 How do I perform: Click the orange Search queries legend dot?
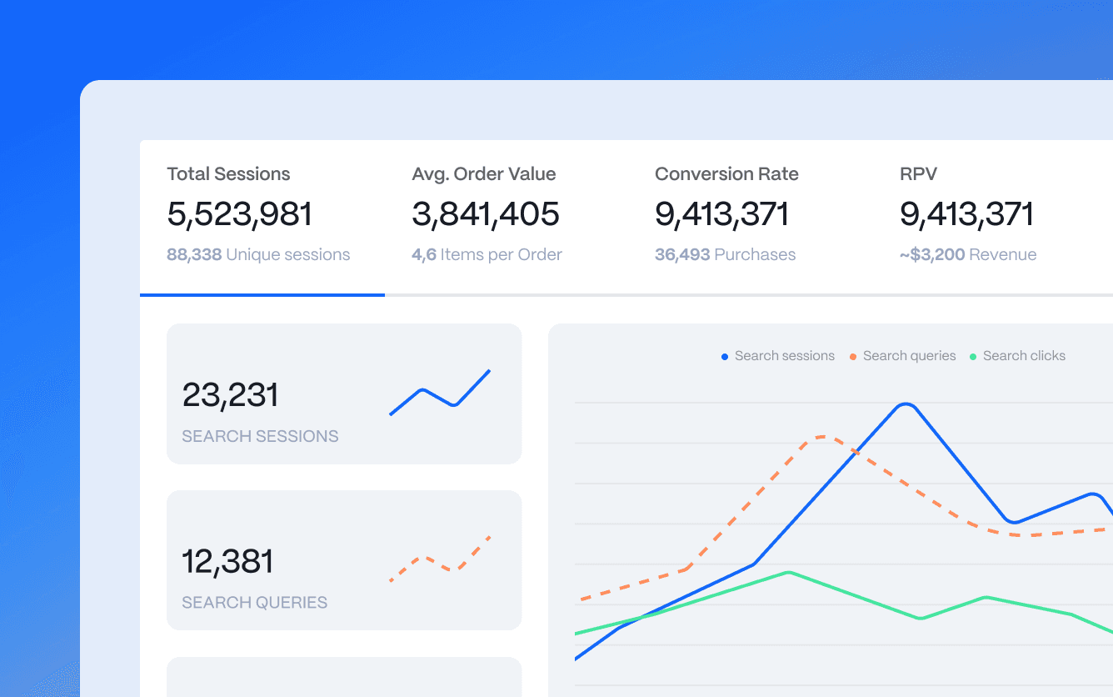(x=853, y=357)
